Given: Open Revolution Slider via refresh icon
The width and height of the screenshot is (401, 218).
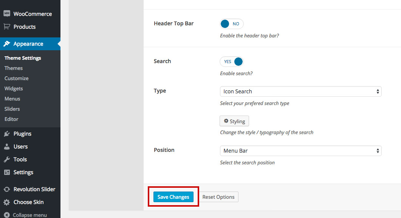Looking at the screenshot, I should coord(7,189).
